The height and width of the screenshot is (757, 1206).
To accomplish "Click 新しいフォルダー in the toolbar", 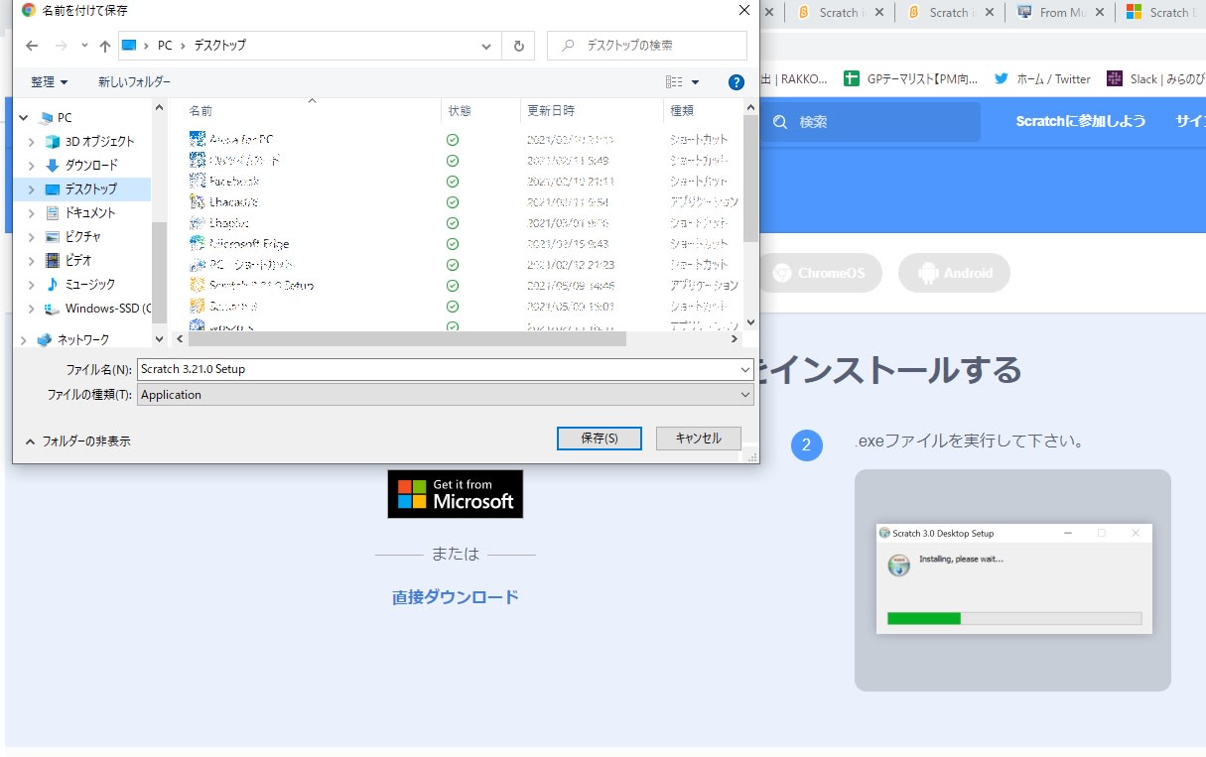I will click(134, 82).
